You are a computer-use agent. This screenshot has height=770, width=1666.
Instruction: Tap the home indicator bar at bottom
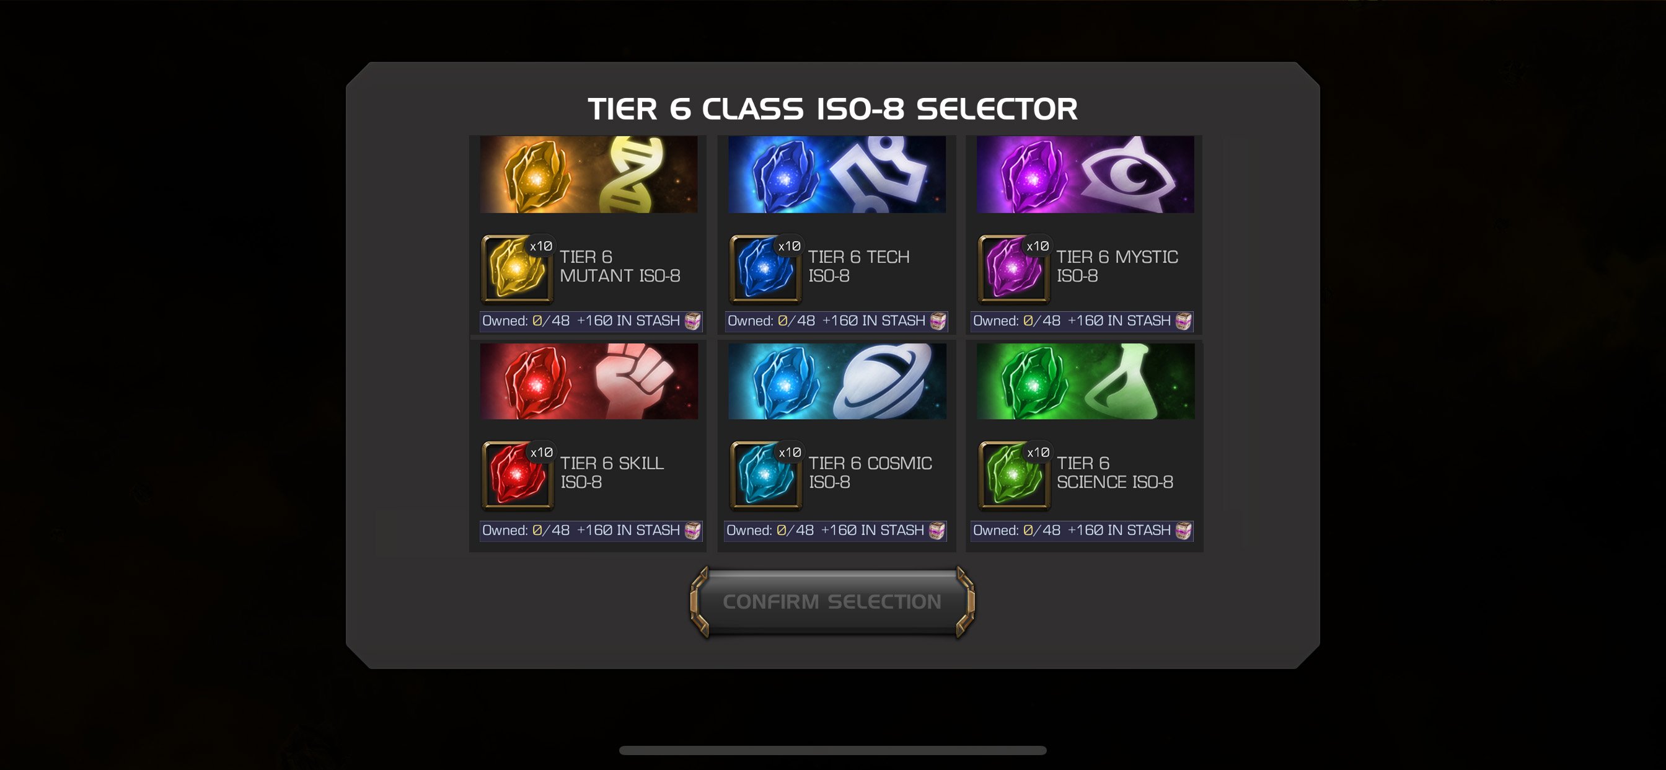[832, 751]
